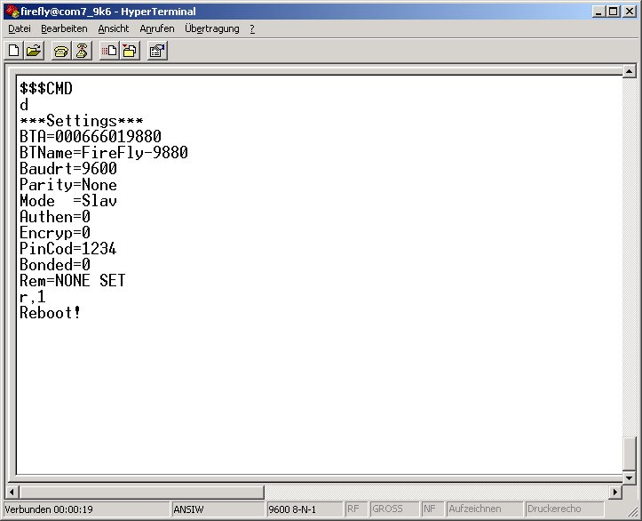Click the horizontal scrollbar thumb
Viewport: 642px width, 521px height.
142,492
